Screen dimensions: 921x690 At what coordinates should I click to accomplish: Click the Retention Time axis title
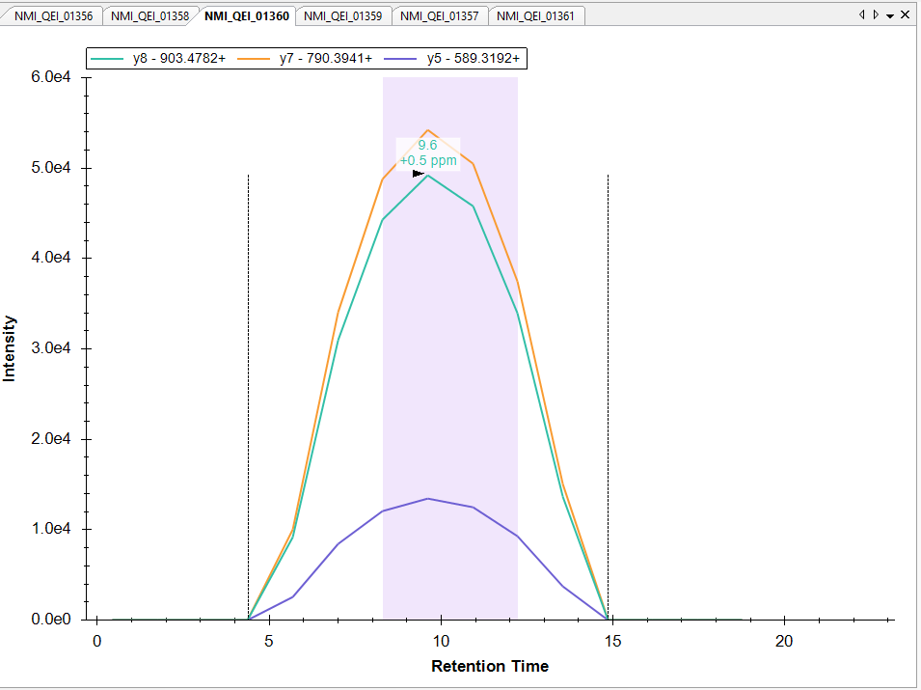pos(490,666)
